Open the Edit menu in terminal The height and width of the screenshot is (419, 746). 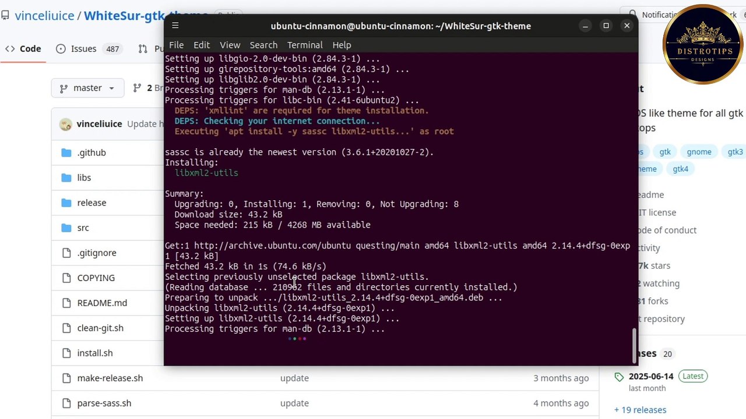pos(201,45)
